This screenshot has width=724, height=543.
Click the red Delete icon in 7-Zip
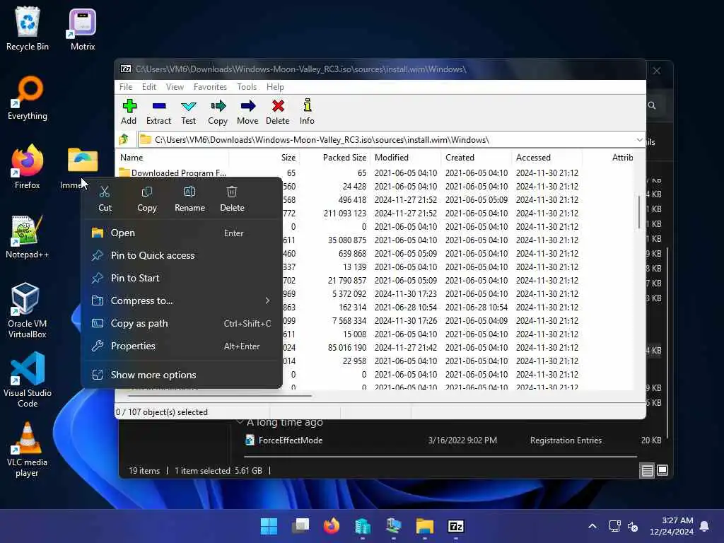(277, 112)
